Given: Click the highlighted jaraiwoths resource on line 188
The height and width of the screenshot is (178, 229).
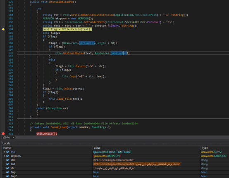Looking at the screenshot, I should pos(87,43).
